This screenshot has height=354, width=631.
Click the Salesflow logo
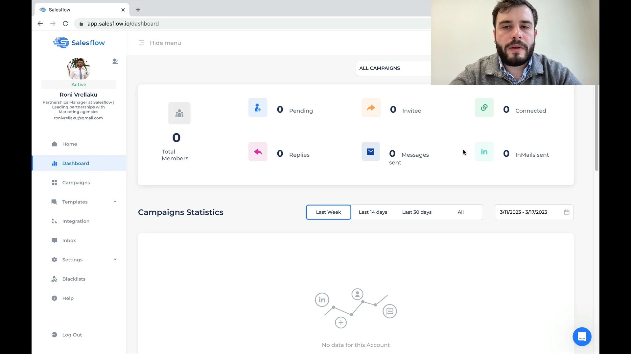coord(79,43)
